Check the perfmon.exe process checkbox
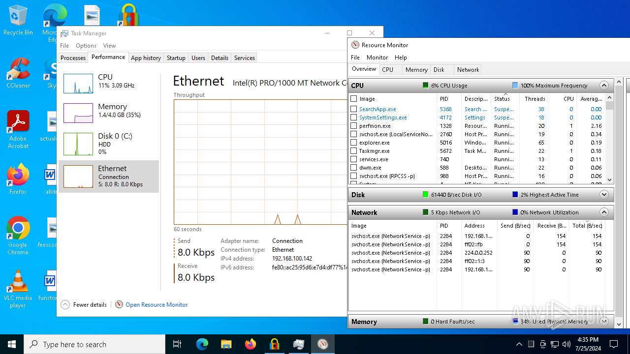Image resolution: width=630 pixels, height=354 pixels. [x=353, y=126]
